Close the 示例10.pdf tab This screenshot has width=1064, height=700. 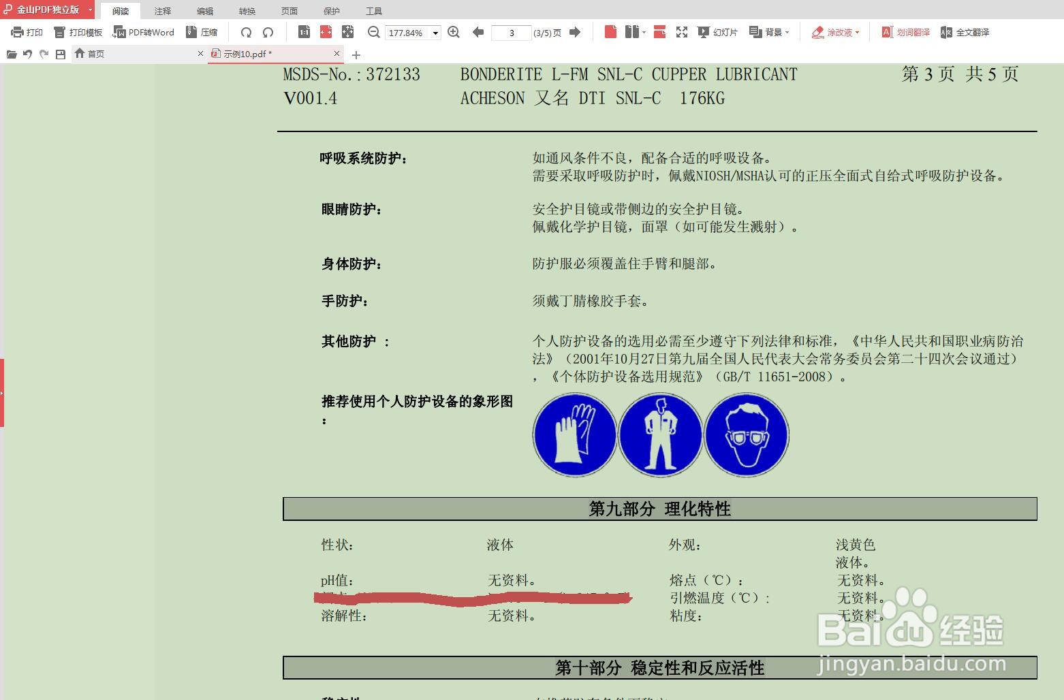pos(337,53)
